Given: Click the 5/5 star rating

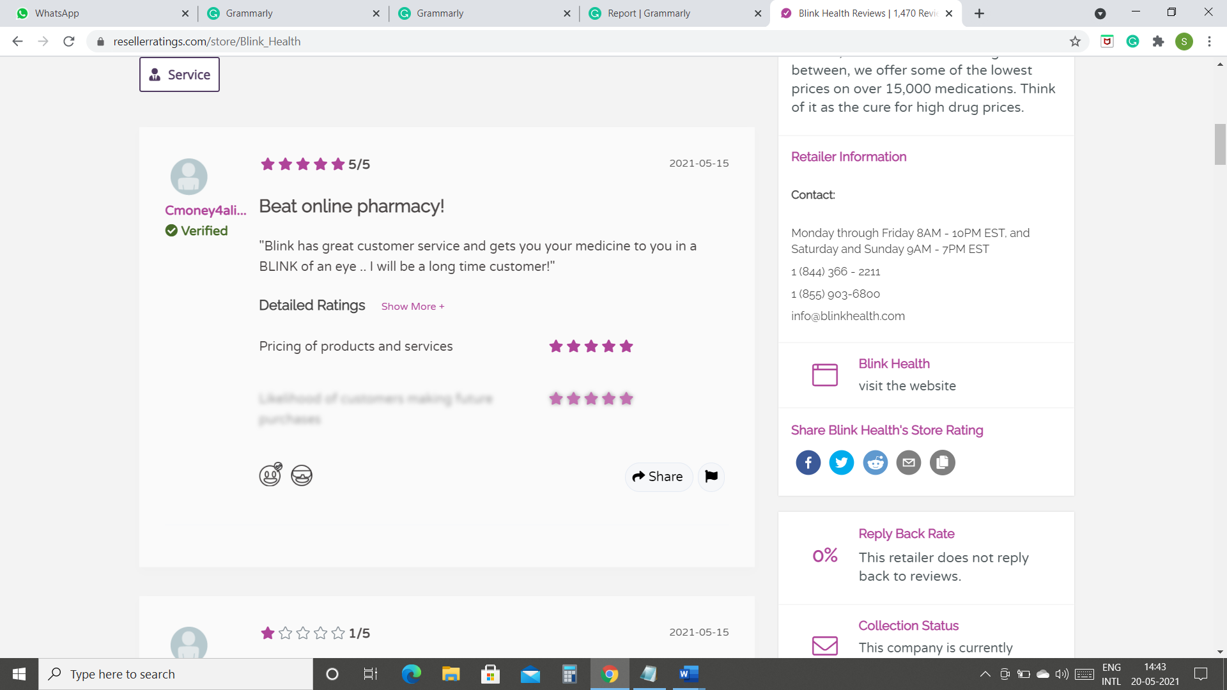Looking at the screenshot, I should click(x=315, y=164).
